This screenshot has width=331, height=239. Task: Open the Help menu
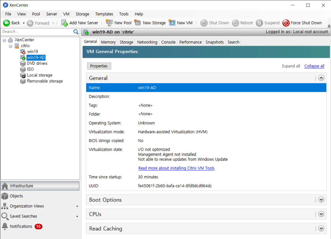pyautogui.click(x=139, y=14)
